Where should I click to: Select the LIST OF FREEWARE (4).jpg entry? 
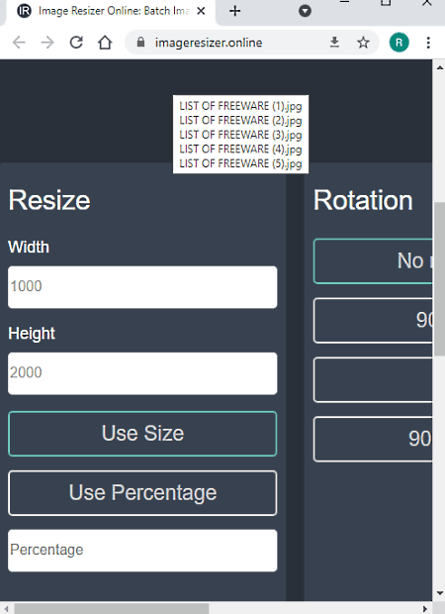click(x=240, y=150)
